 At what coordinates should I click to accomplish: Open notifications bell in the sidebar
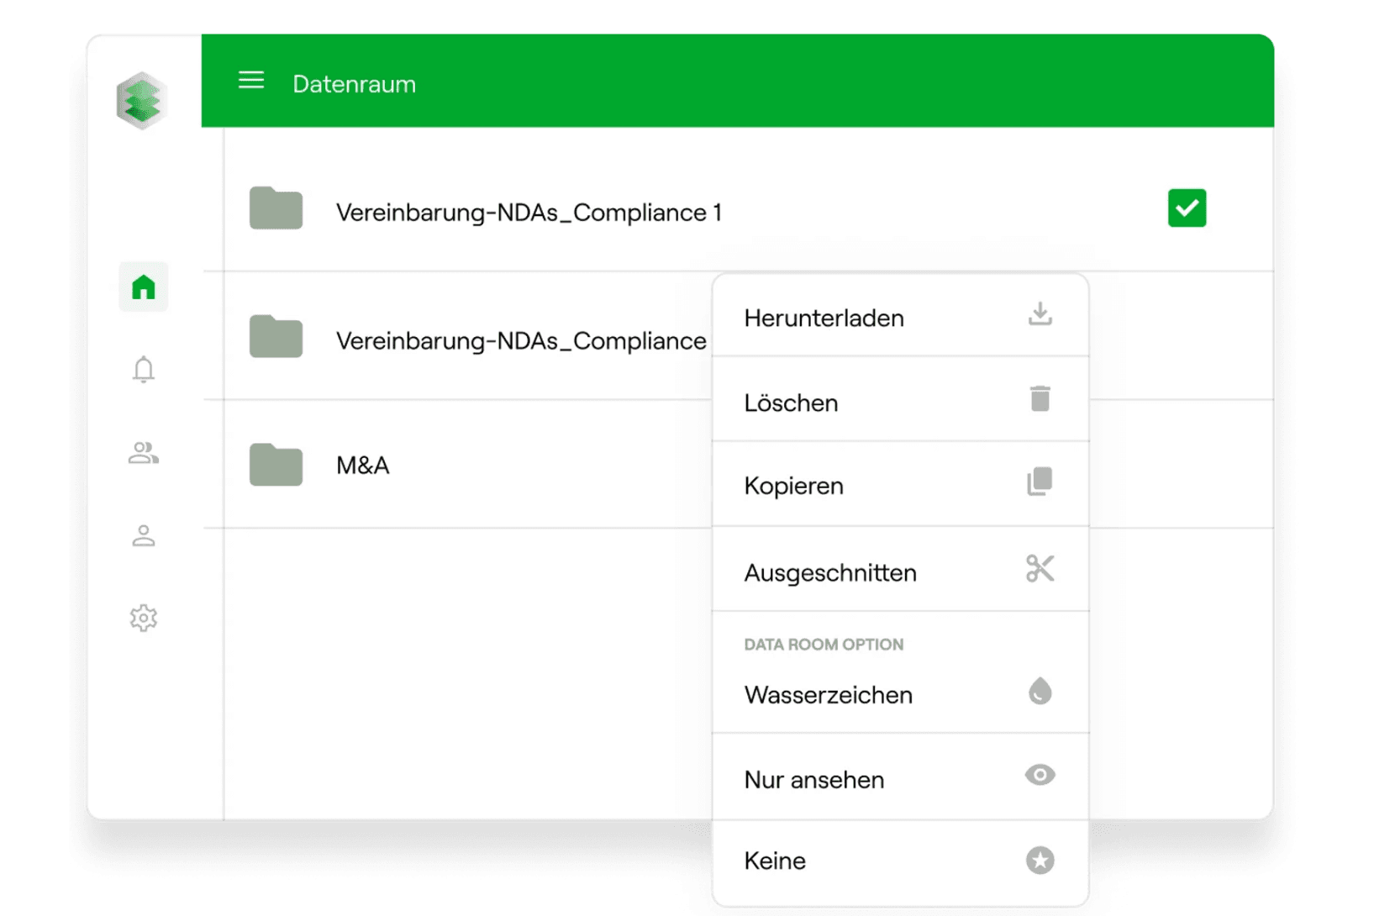(144, 369)
